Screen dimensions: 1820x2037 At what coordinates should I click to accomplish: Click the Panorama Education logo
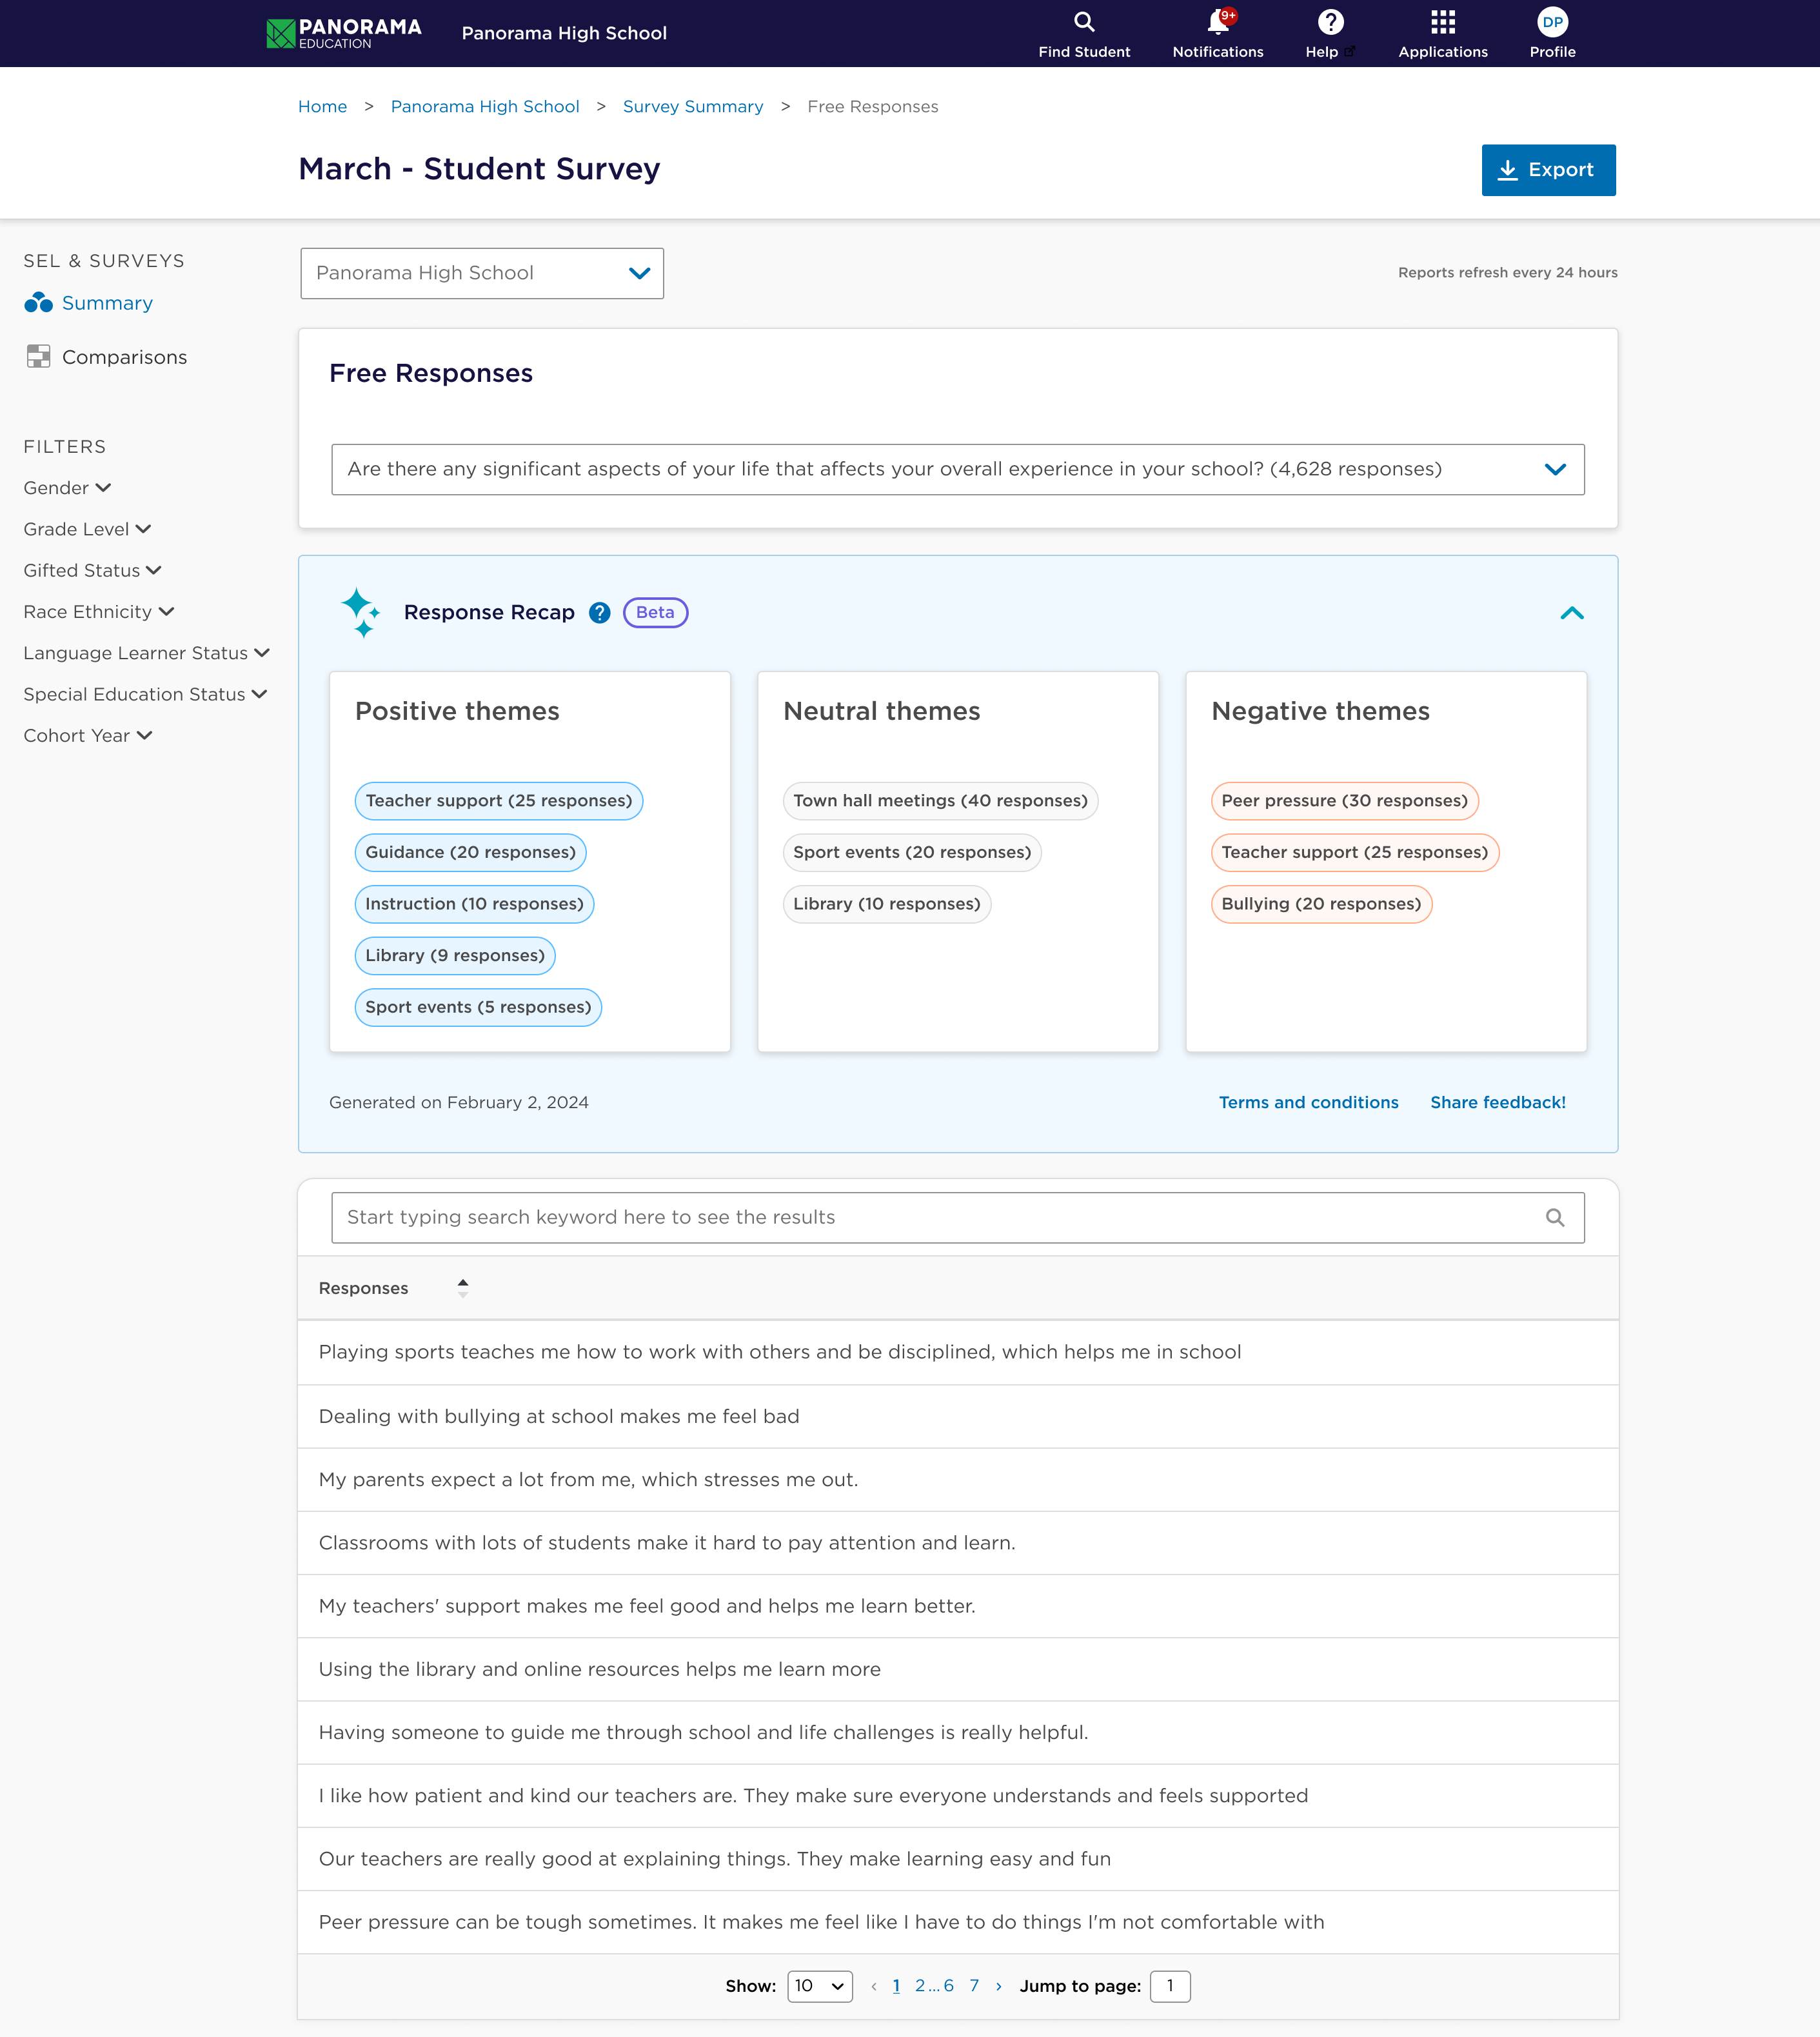click(x=343, y=32)
